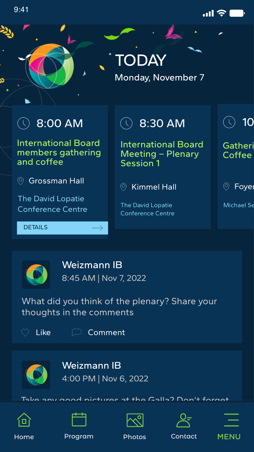Open the Conference Centre link under Kimmel Hall
The image size is (254, 452).
147,209
